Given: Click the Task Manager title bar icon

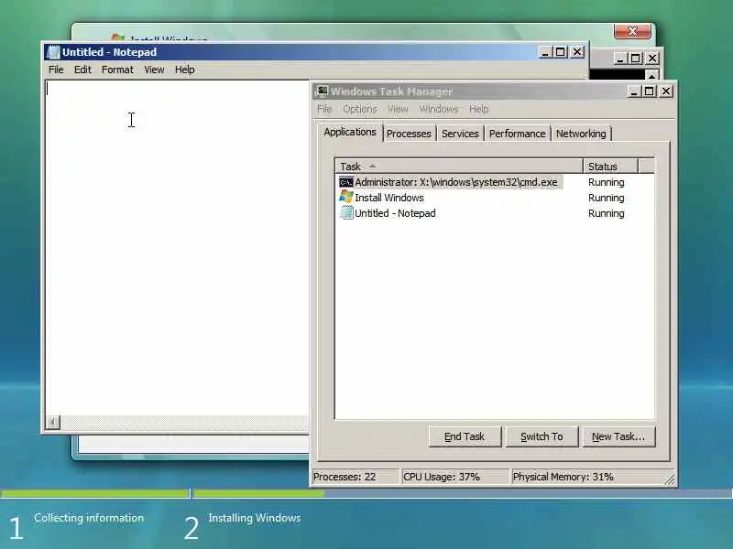Looking at the screenshot, I should [x=323, y=91].
